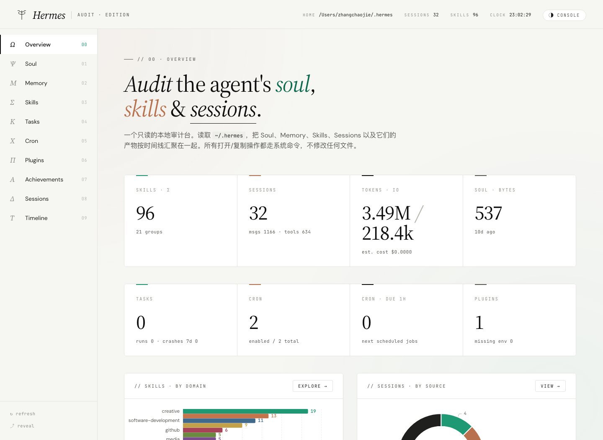Navigate to Cron

point(49,141)
